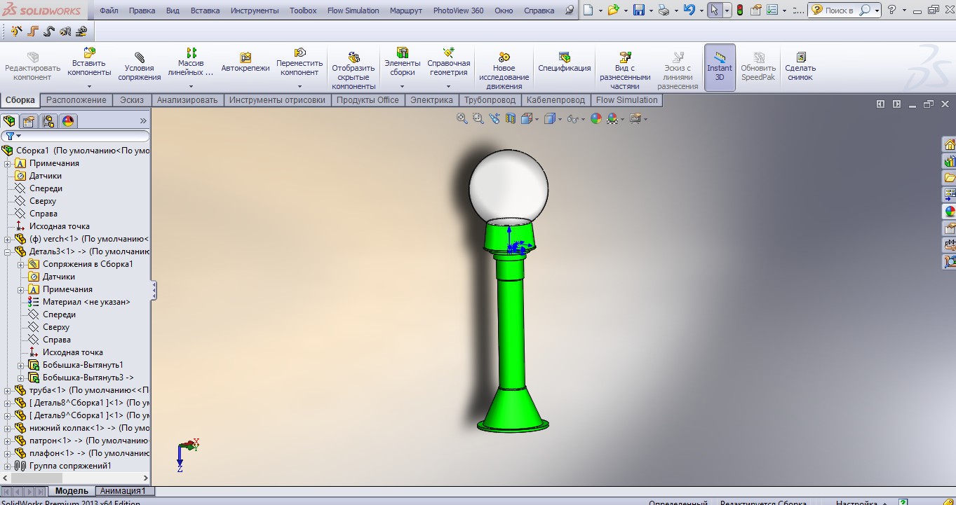Switch to the Эскиз tab

point(132,100)
